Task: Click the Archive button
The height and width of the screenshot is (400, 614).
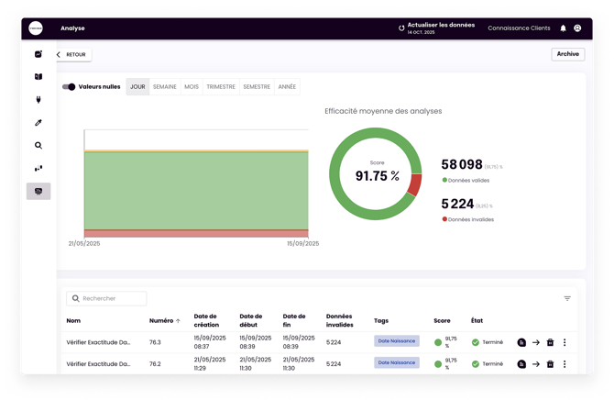Action: tap(568, 54)
